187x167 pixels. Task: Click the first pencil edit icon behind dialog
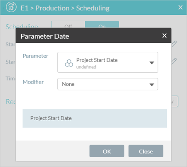(x=174, y=44)
